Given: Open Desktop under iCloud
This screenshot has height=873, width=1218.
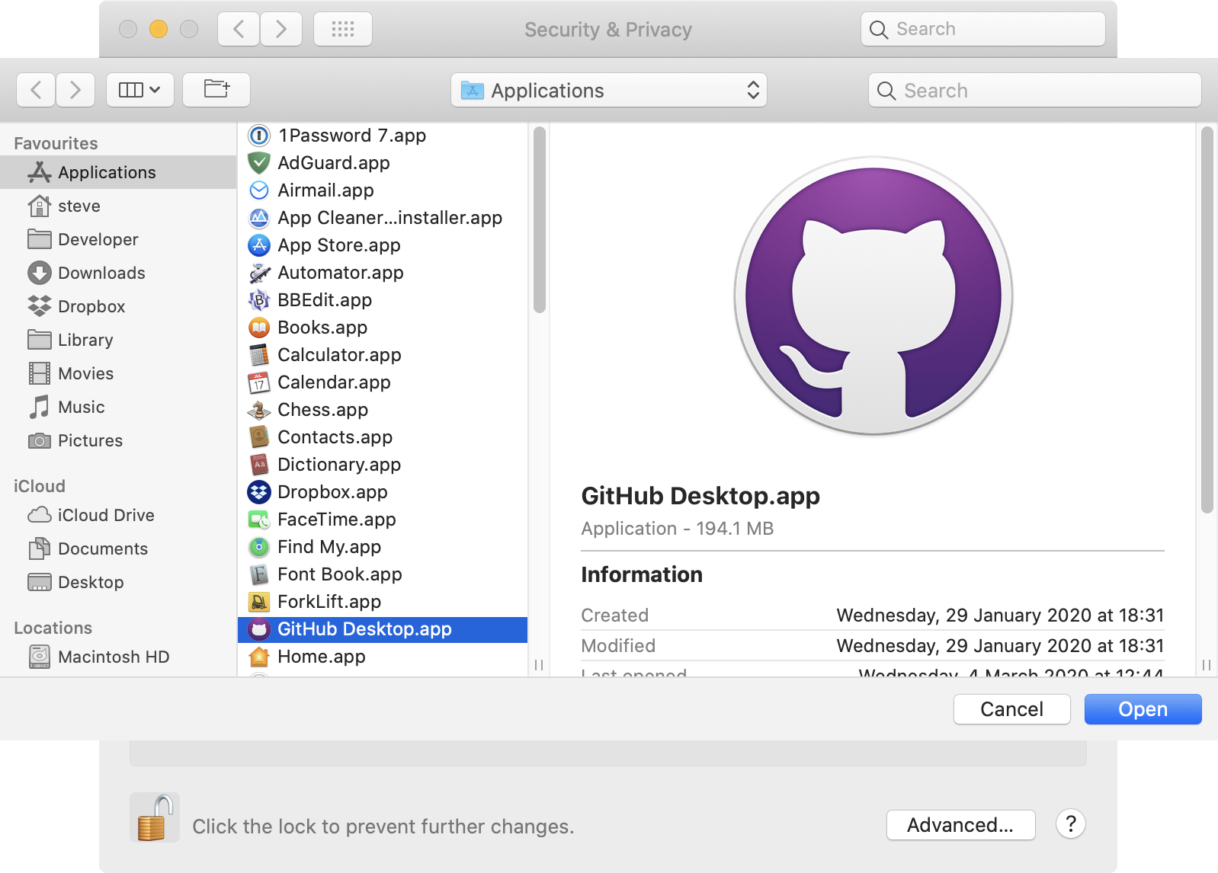Looking at the screenshot, I should [118, 583].
